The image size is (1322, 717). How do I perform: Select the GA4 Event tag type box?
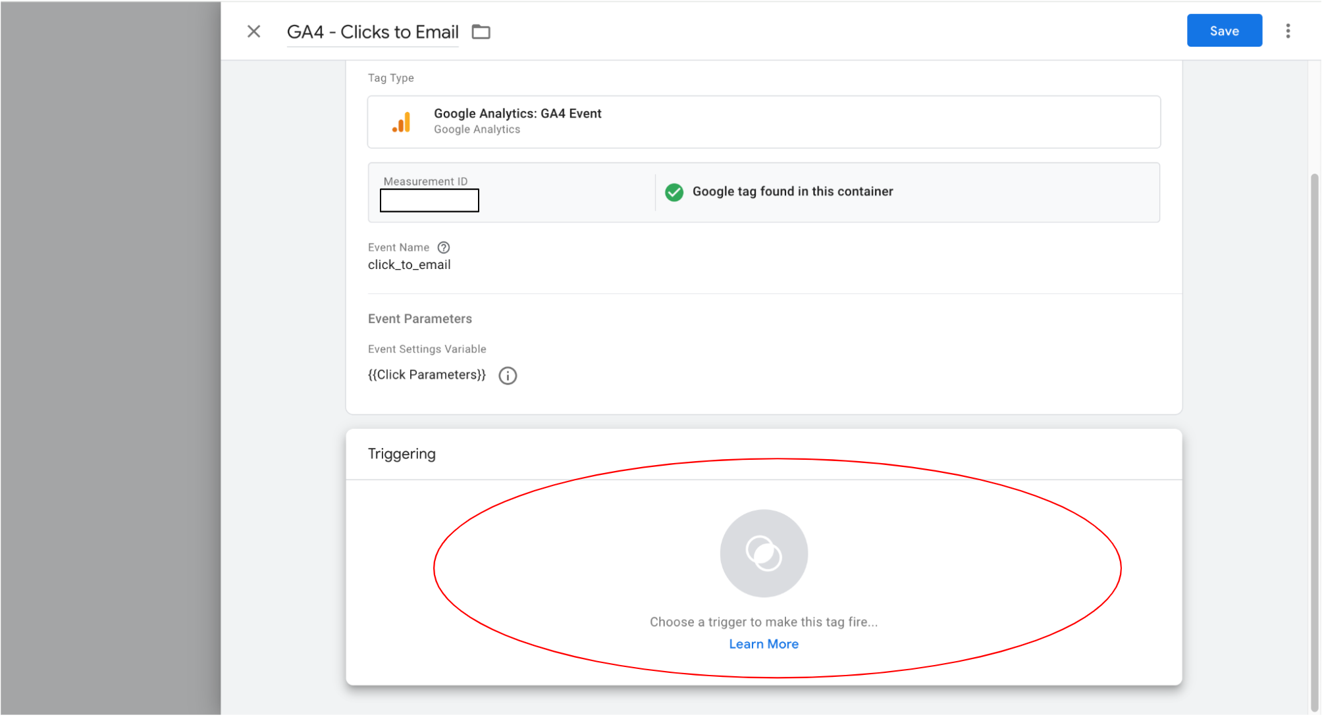coord(764,122)
